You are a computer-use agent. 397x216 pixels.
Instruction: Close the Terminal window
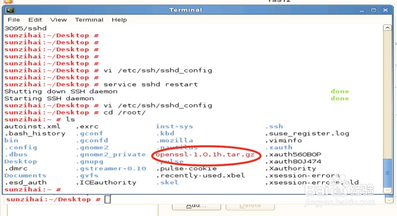(385, 10)
